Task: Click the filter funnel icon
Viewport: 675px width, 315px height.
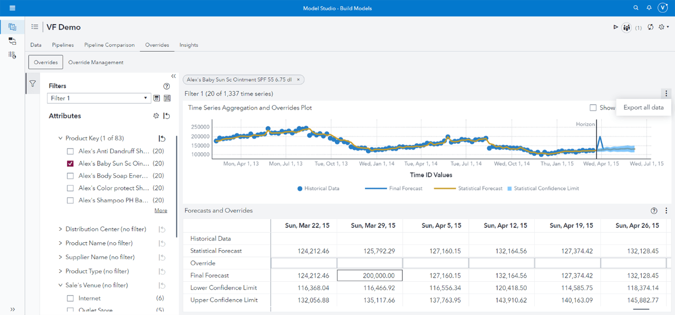Action: tap(33, 84)
